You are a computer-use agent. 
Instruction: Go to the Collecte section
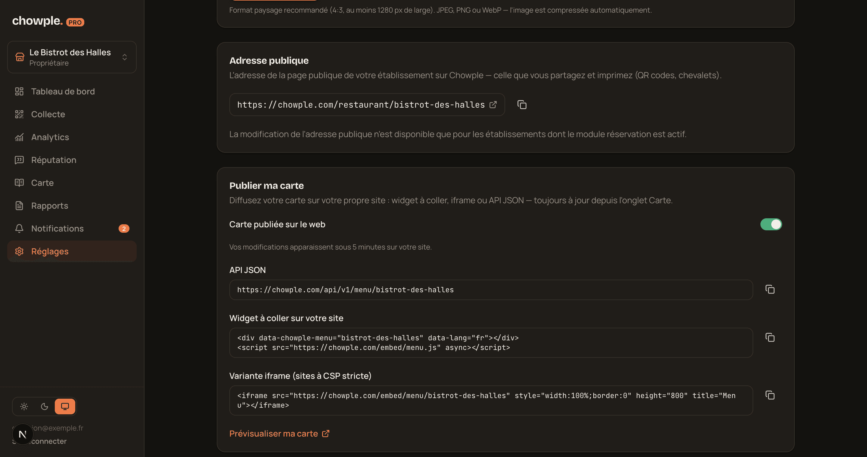coord(72,114)
